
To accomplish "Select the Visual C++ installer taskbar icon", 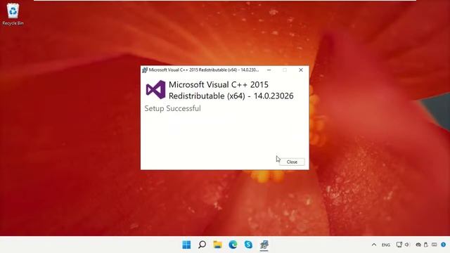I will [264, 245].
